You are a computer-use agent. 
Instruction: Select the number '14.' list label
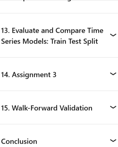[5, 75]
